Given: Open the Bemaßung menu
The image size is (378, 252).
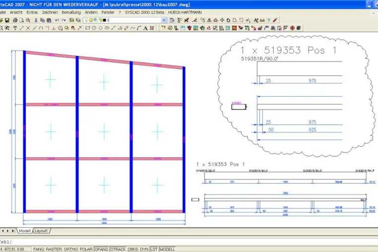Looking at the screenshot, I should click(71, 12).
